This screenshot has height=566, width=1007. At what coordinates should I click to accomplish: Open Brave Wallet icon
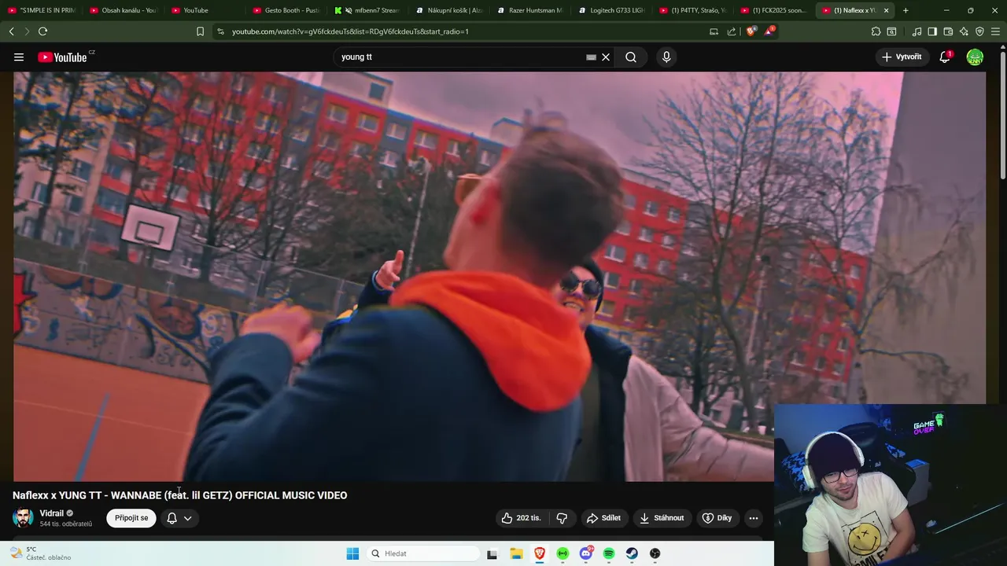tap(948, 31)
